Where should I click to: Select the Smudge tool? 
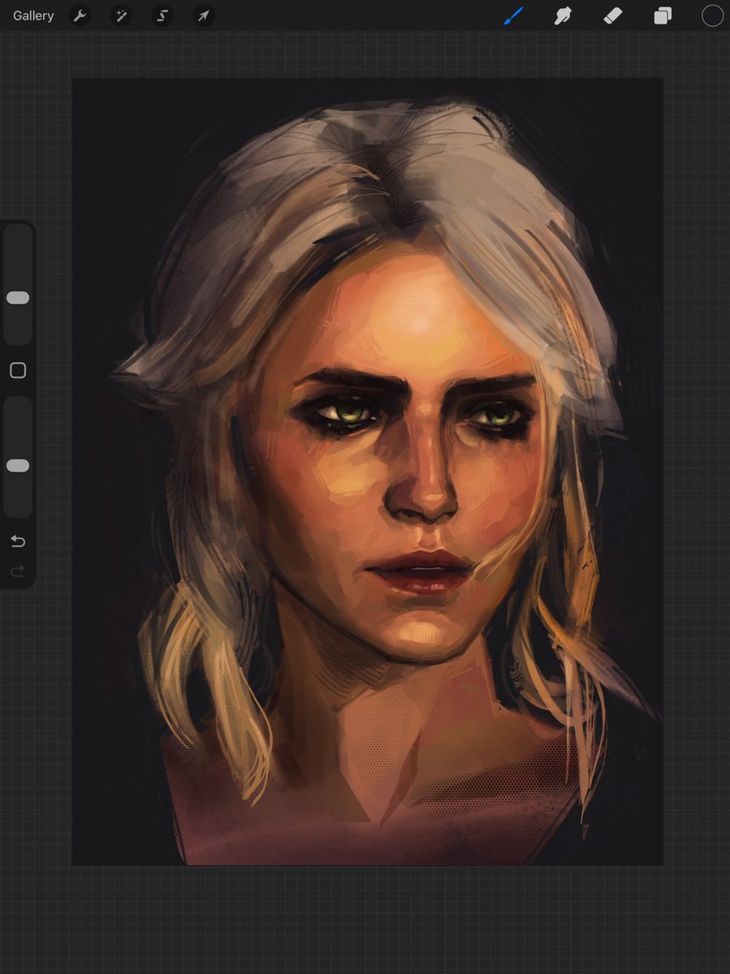coord(563,15)
